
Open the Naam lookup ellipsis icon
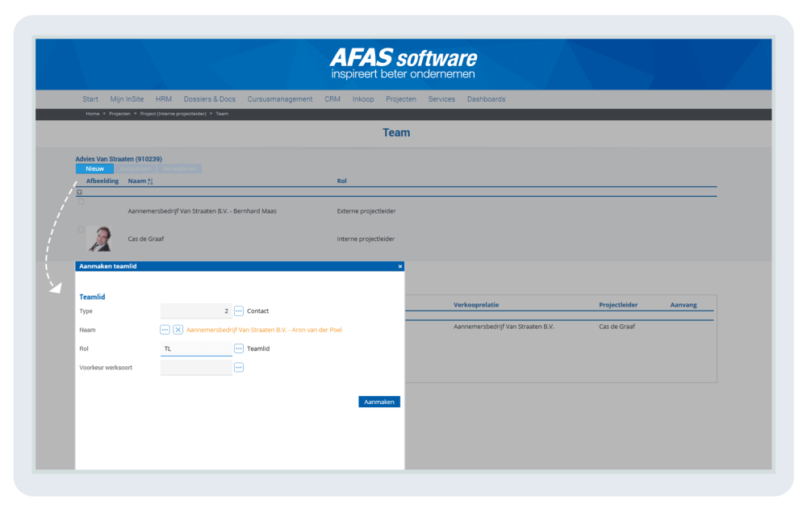click(165, 330)
